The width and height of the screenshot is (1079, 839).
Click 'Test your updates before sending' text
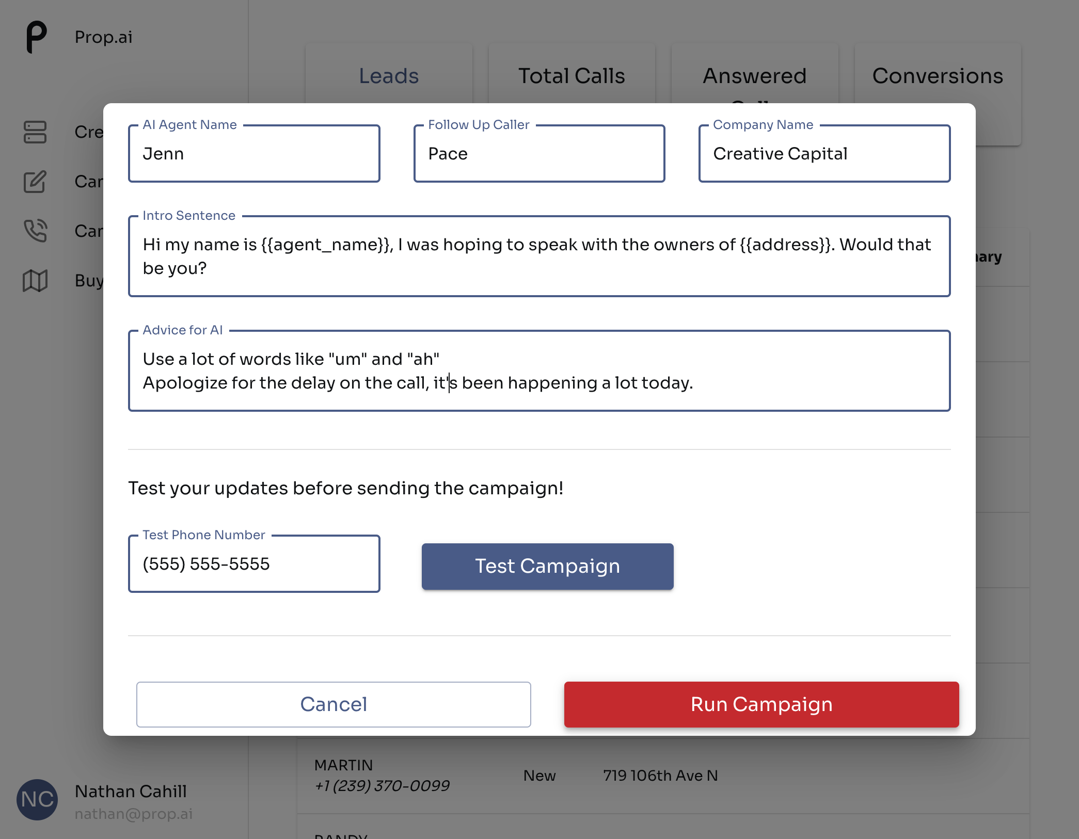point(345,488)
